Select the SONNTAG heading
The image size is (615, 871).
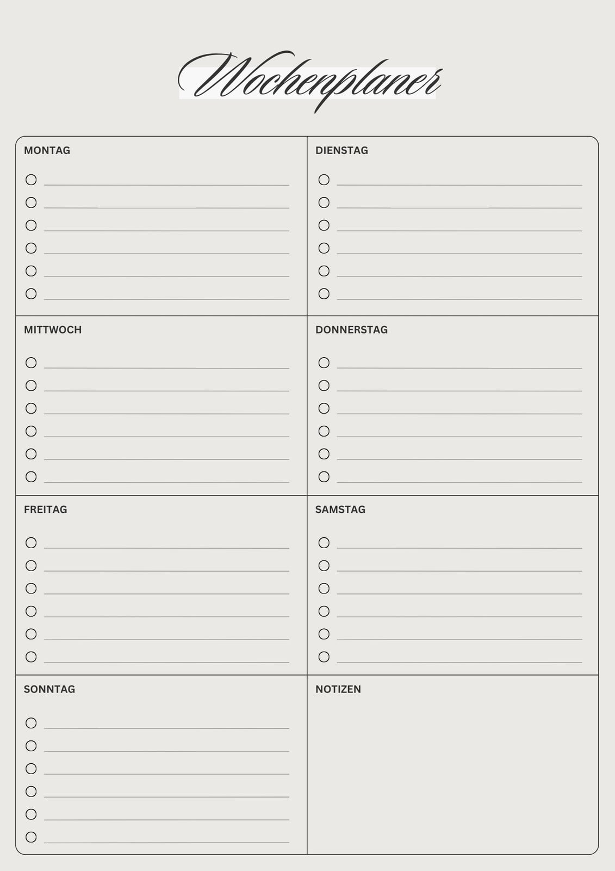(49, 689)
